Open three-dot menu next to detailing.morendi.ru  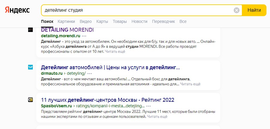[x=84, y=36]
